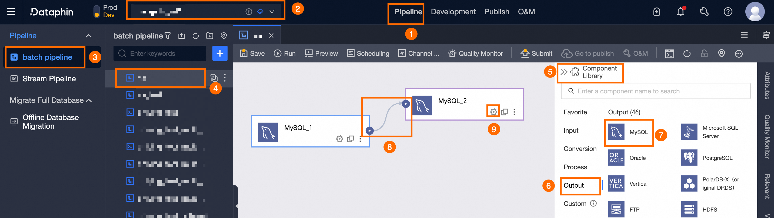
Task: Create a new folder in pipeline list
Action: (x=210, y=36)
